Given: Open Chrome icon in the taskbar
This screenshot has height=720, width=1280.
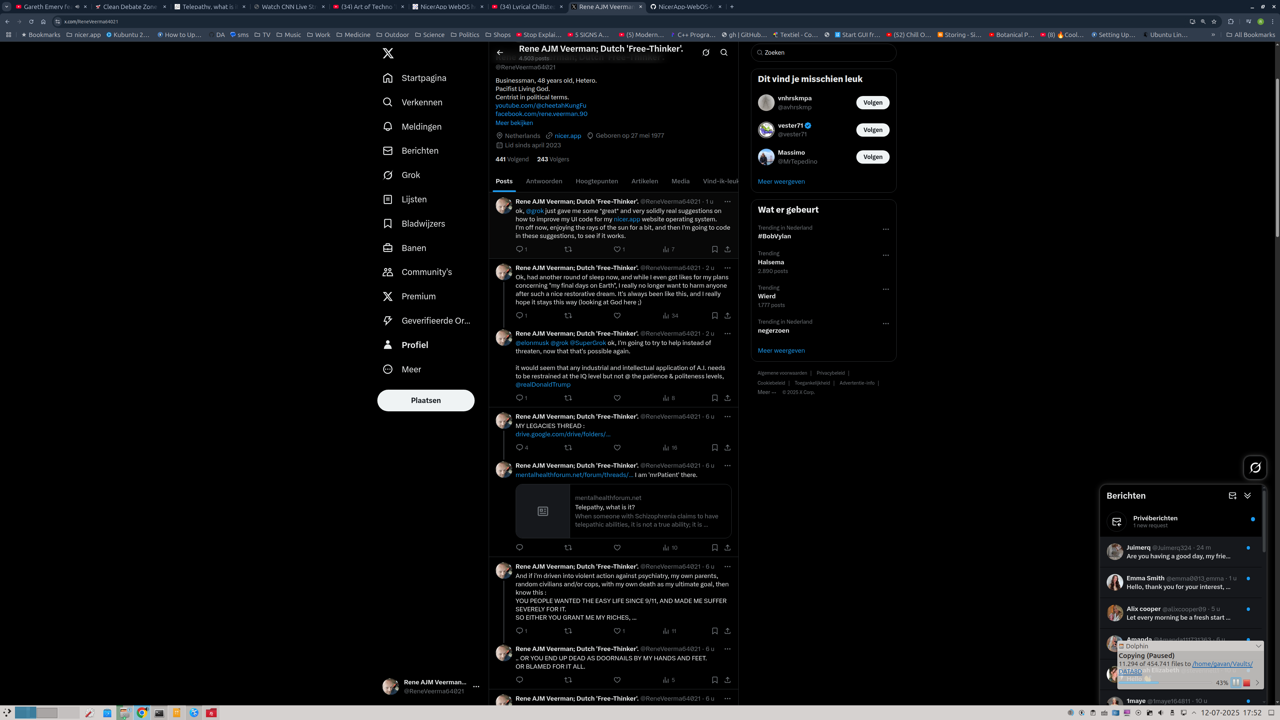Looking at the screenshot, I should tap(142, 713).
